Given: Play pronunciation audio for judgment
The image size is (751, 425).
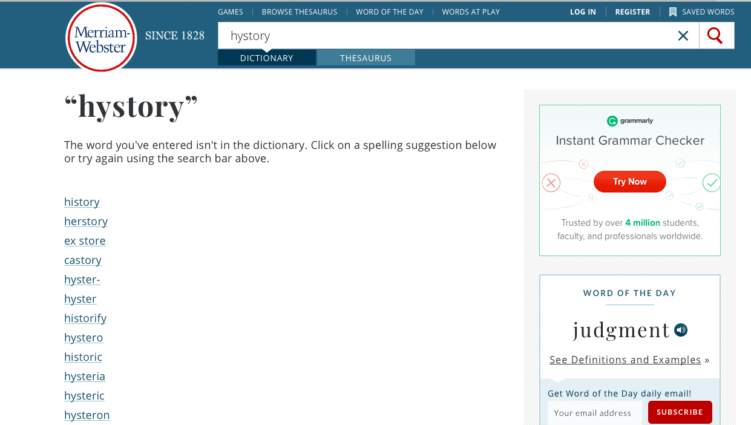Looking at the screenshot, I should point(681,331).
